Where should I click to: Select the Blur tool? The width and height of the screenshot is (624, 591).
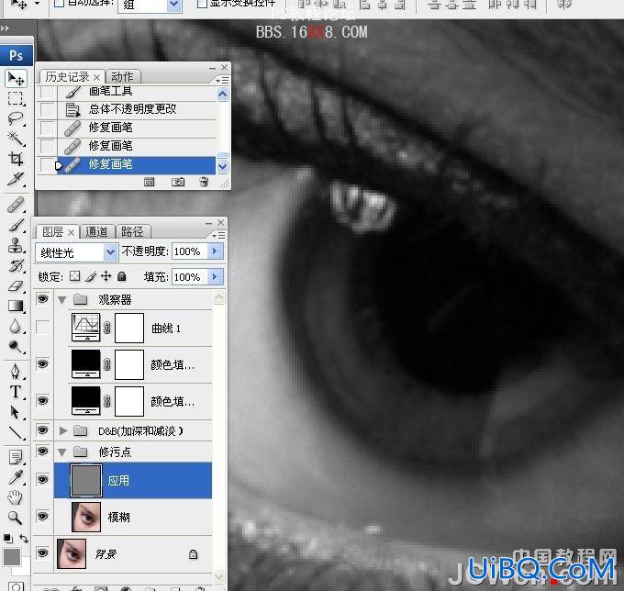[16, 326]
